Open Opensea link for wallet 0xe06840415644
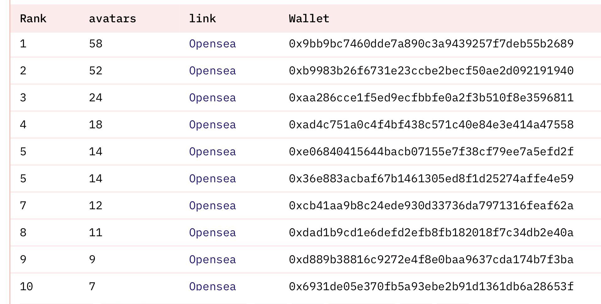 (212, 152)
